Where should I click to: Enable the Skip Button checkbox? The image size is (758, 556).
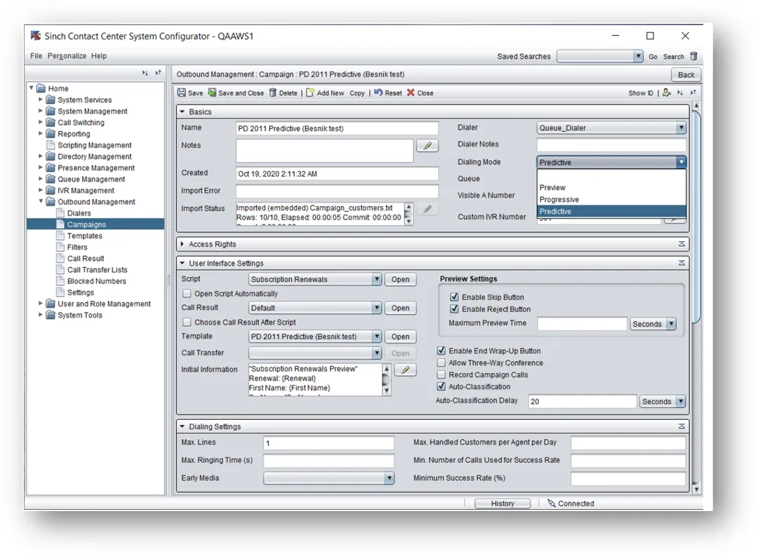click(454, 297)
